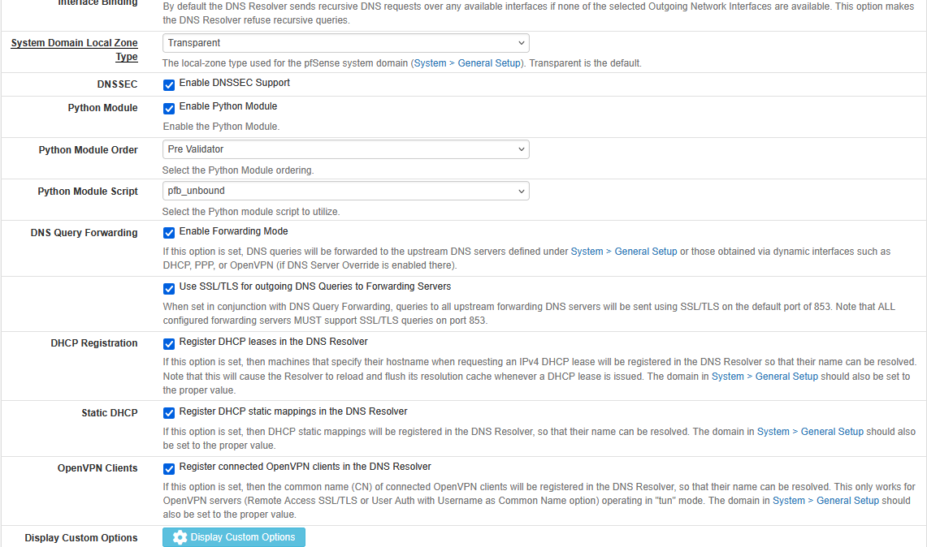Visit General Setup link in OpenVPN Clients description
The height and width of the screenshot is (547, 927).
tap(825, 501)
